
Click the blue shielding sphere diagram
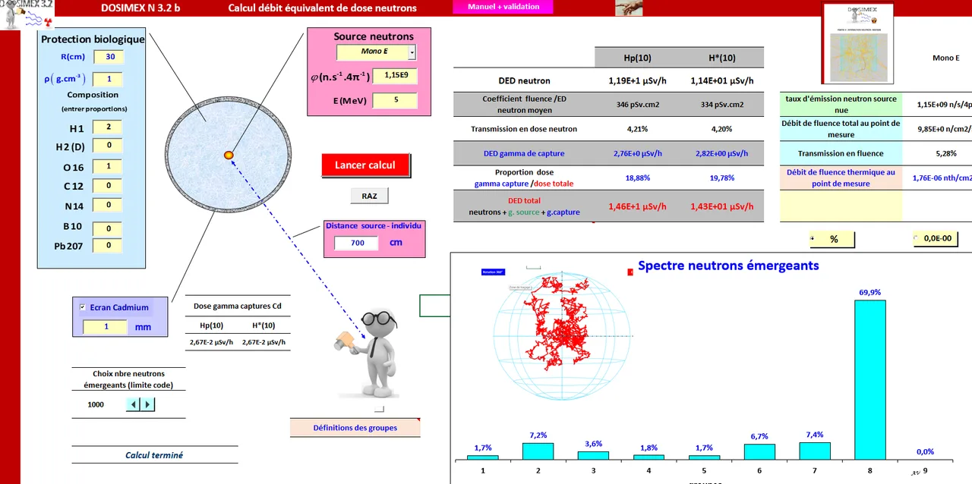(228, 155)
